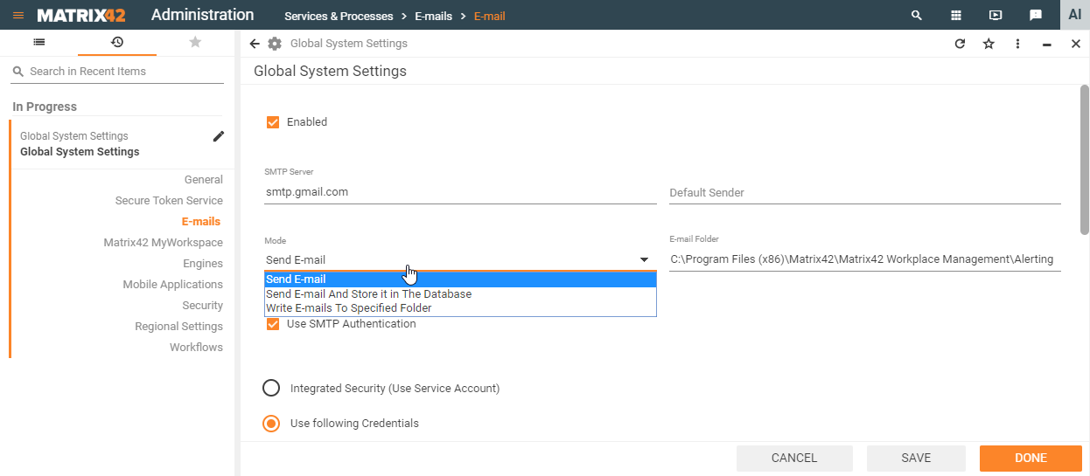The width and height of the screenshot is (1090, 476).
Task: Open the applications grid icon
Action: 956,16
